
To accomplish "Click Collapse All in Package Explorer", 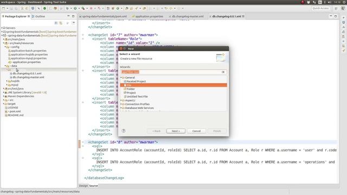I will (56, 23).
